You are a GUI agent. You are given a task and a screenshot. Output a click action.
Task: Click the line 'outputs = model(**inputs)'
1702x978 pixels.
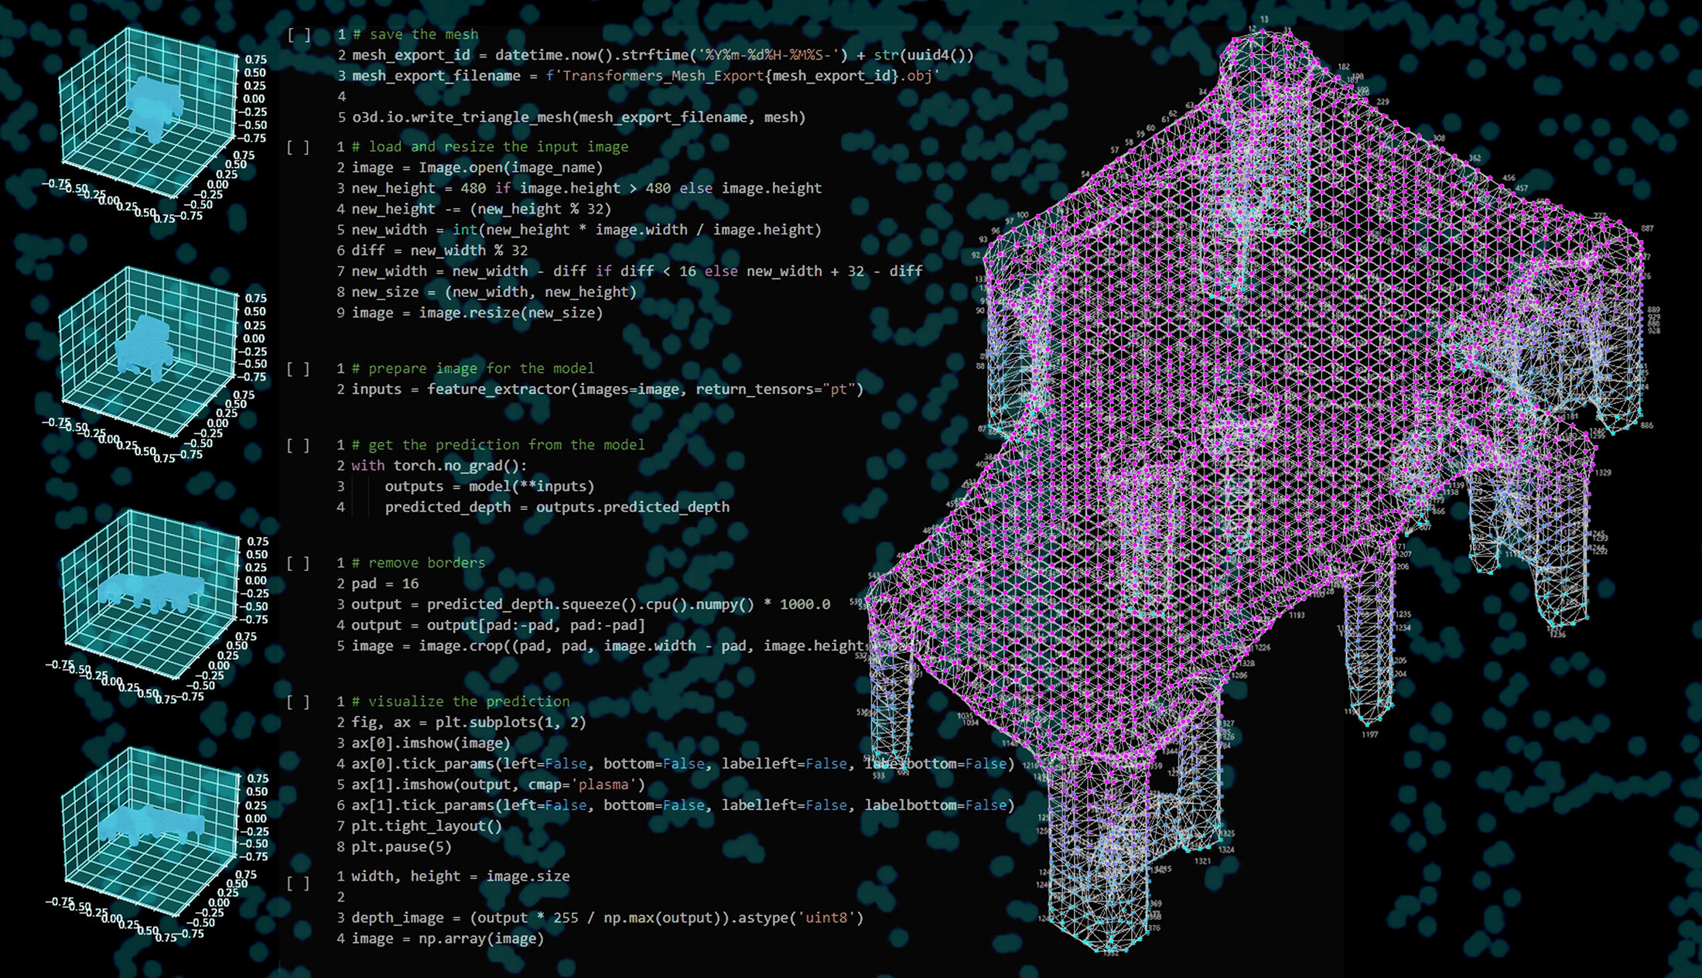[x=490, y=487]
